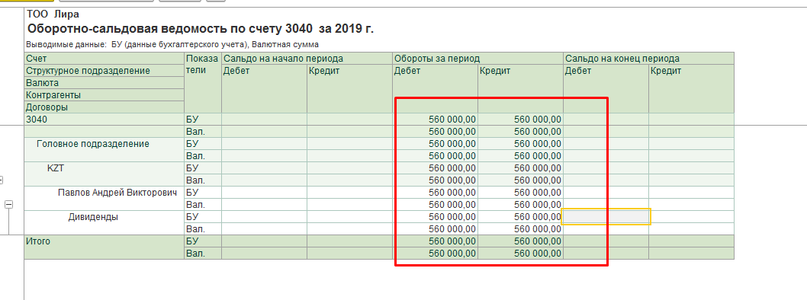Screen dimensions: 807x300
Task: Select the Счет header cell
Action: click(x=104, y=59)
